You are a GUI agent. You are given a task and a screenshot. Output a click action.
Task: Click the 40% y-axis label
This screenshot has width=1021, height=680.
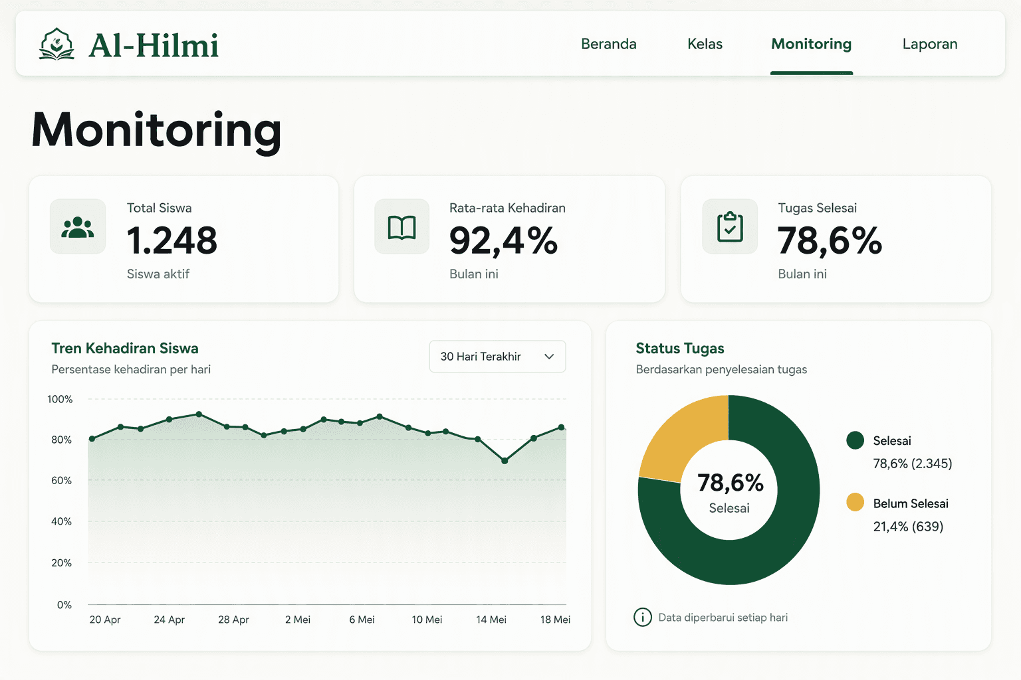61,521
